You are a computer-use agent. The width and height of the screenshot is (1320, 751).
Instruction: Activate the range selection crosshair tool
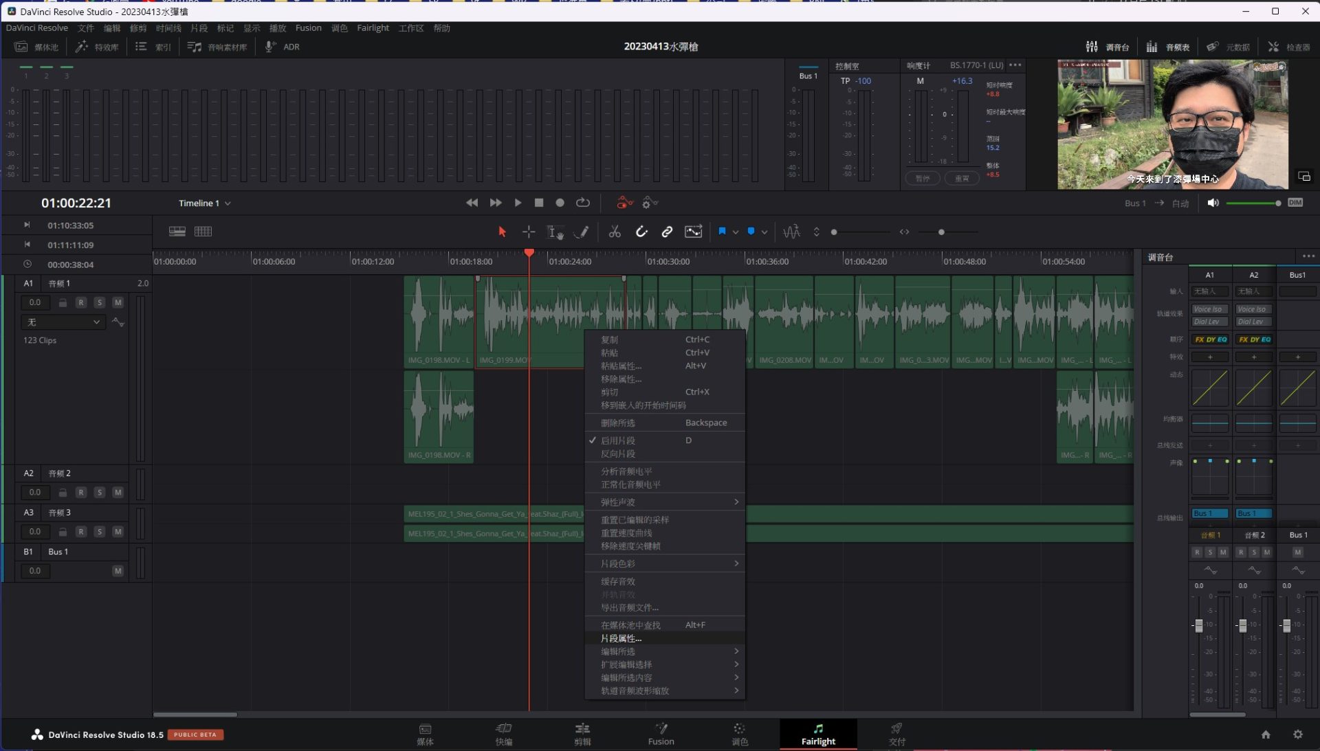529,232
